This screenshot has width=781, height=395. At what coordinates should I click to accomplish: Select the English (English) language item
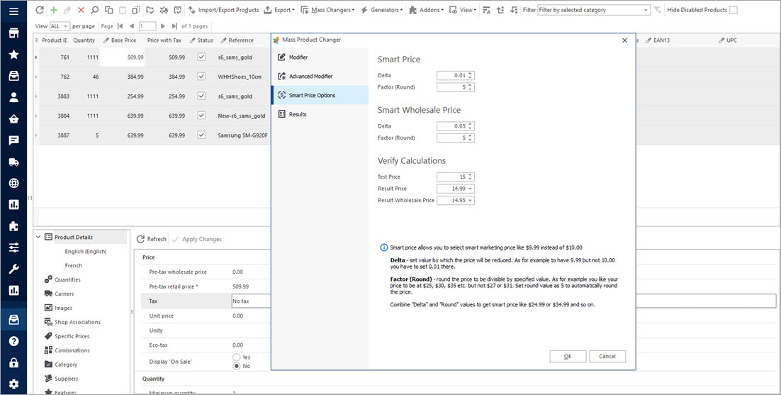tap(86, 252)
